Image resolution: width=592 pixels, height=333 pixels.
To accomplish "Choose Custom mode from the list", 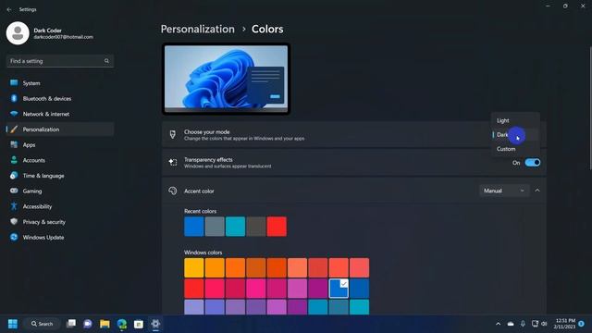I will 515,149.
